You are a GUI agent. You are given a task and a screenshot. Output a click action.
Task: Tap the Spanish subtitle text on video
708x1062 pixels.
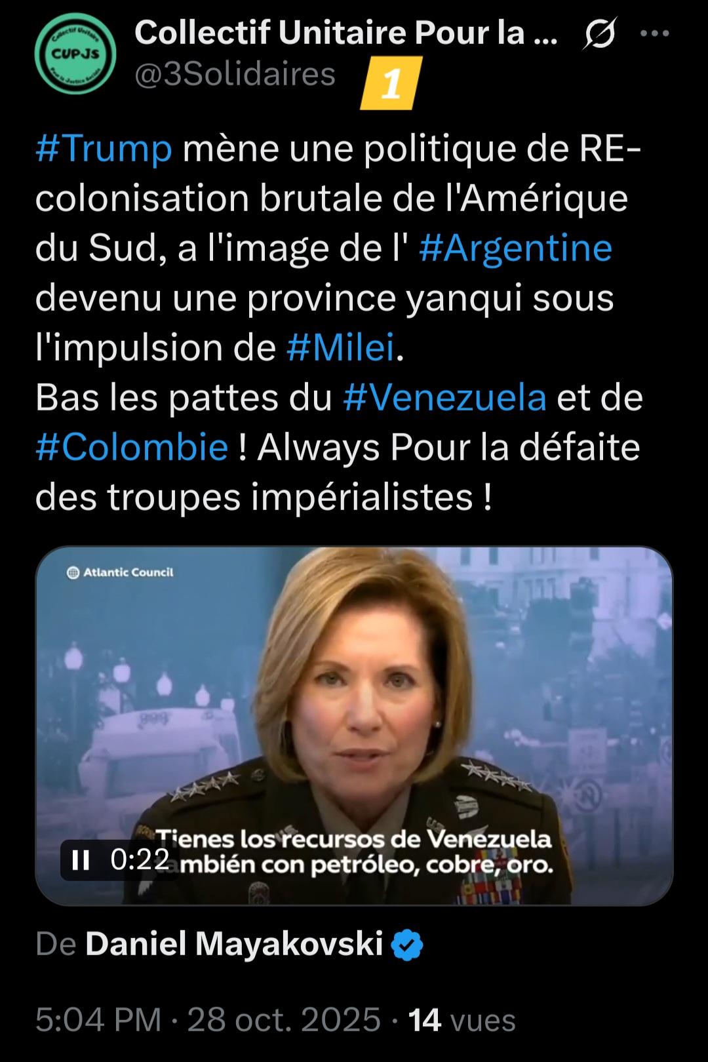(x=354, y=852)
